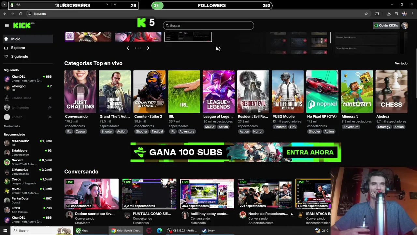This screenshot has height=235, width=417.
Task: Open the Kick hamburger sidebar menu
Action: point(7,25)
